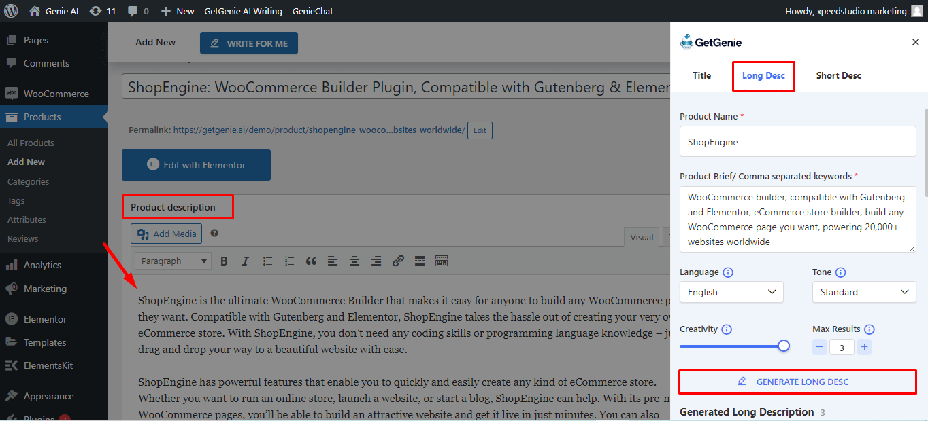Apply blockquote formatting
Viewport: 928px width, 421px height.
click(x=311, y=261)
